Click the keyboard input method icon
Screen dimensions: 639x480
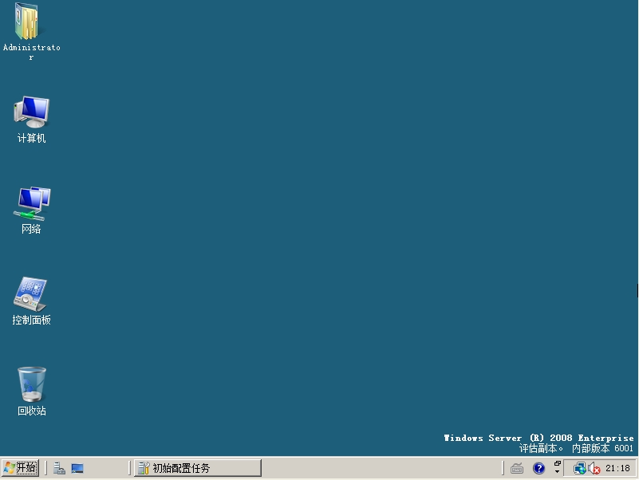pyautogui.click(x=517, y=468)
